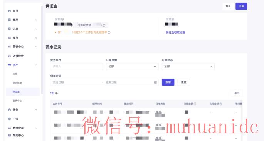Click the 订单类型 column header

(x=160, y=104)
